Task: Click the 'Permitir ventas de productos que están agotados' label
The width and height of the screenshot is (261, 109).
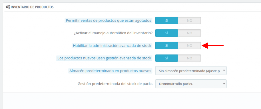Action: [x=109, y=21]
